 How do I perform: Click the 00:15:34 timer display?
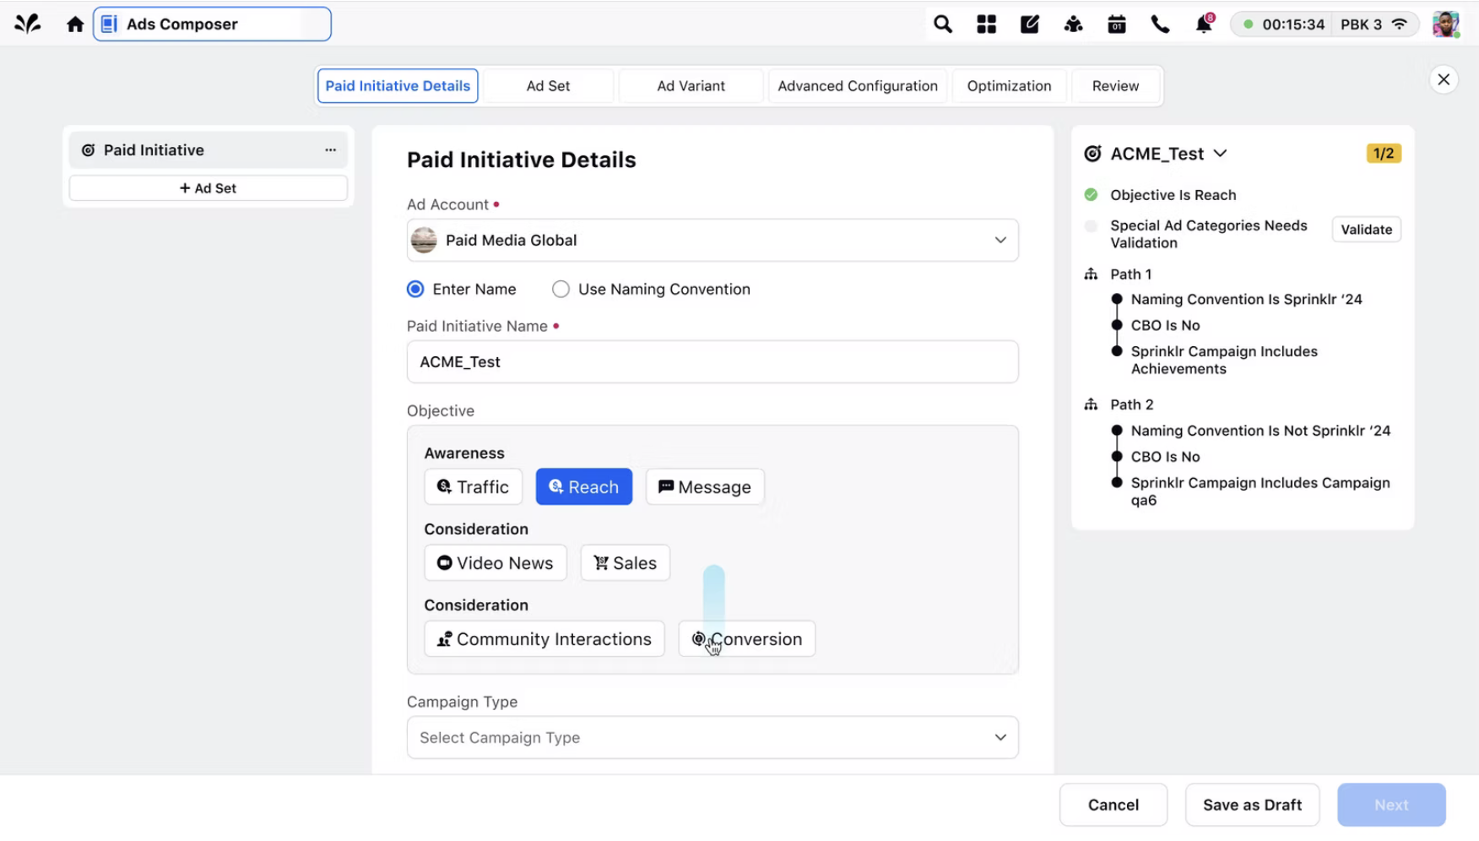[1293, 24]
